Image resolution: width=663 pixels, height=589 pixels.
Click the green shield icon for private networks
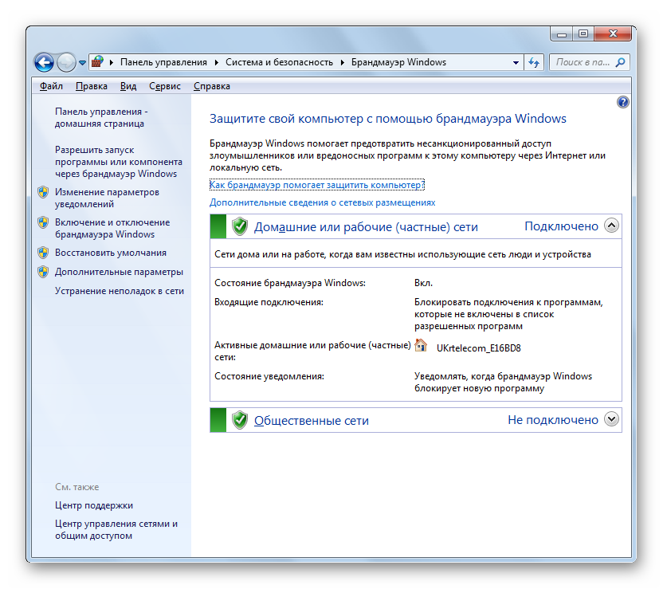(239, 226)
